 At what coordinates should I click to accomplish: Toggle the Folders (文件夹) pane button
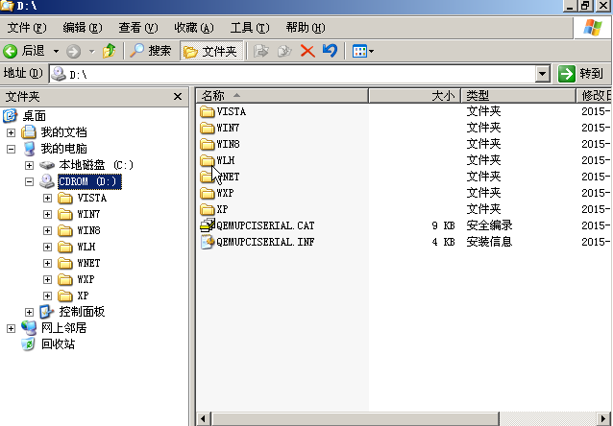210,50
